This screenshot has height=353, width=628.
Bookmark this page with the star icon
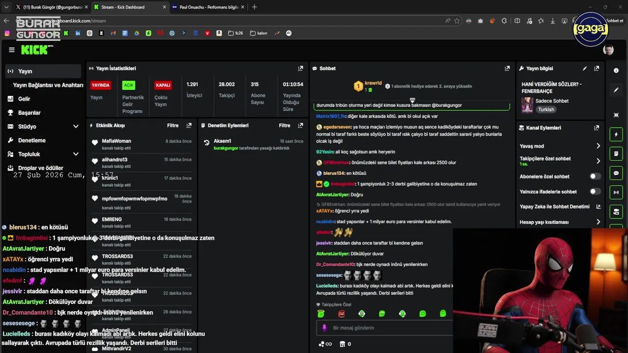click(x=457, y=21)
